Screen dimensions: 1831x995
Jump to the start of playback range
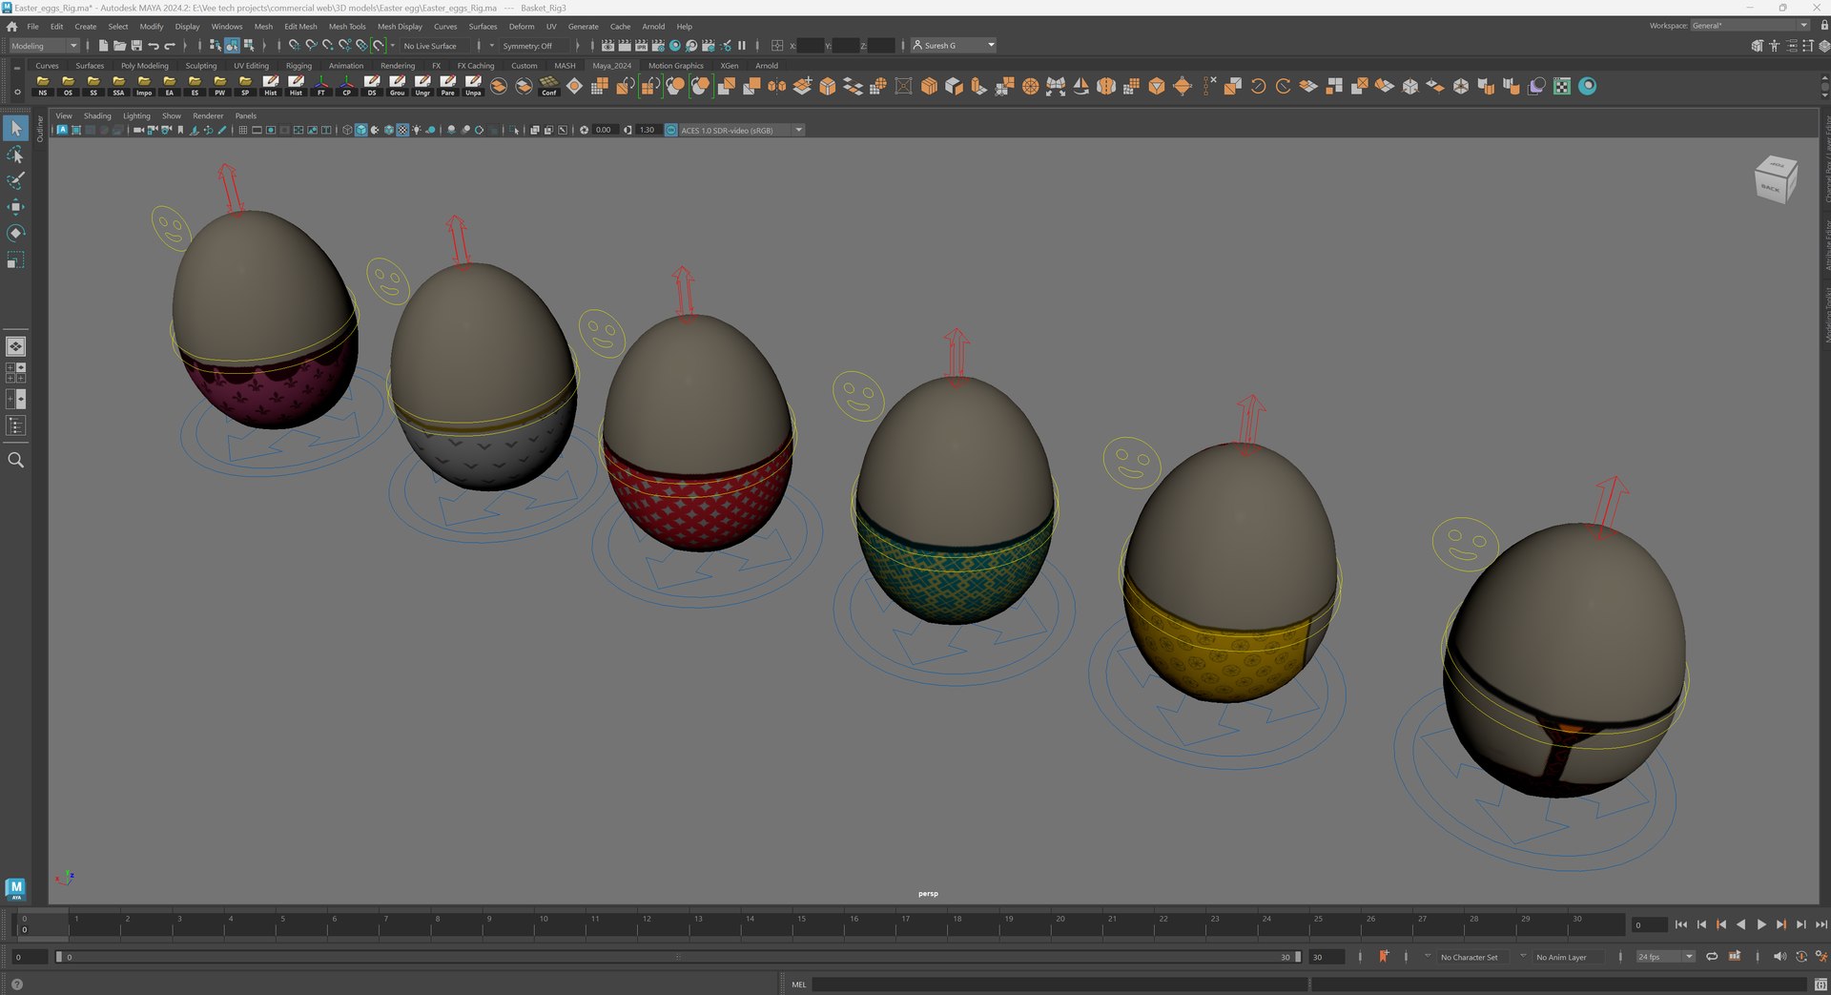tap(1680, 924)
